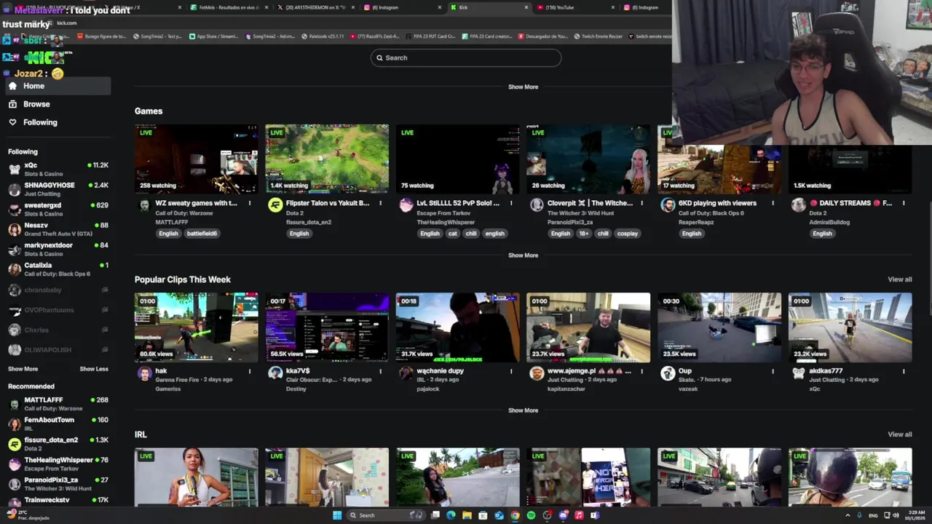
Task: Open File Explorer in taskbar
Action: [467, 515]
